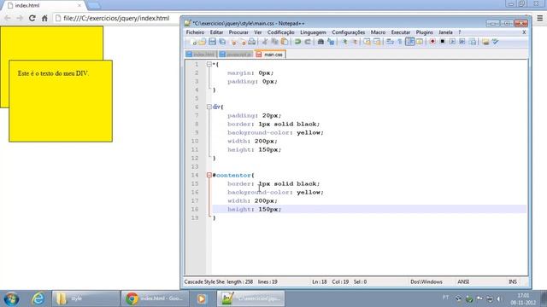Save the current main.css file
The height and width of the screenshot is (307, 547).
click(212, 42)
